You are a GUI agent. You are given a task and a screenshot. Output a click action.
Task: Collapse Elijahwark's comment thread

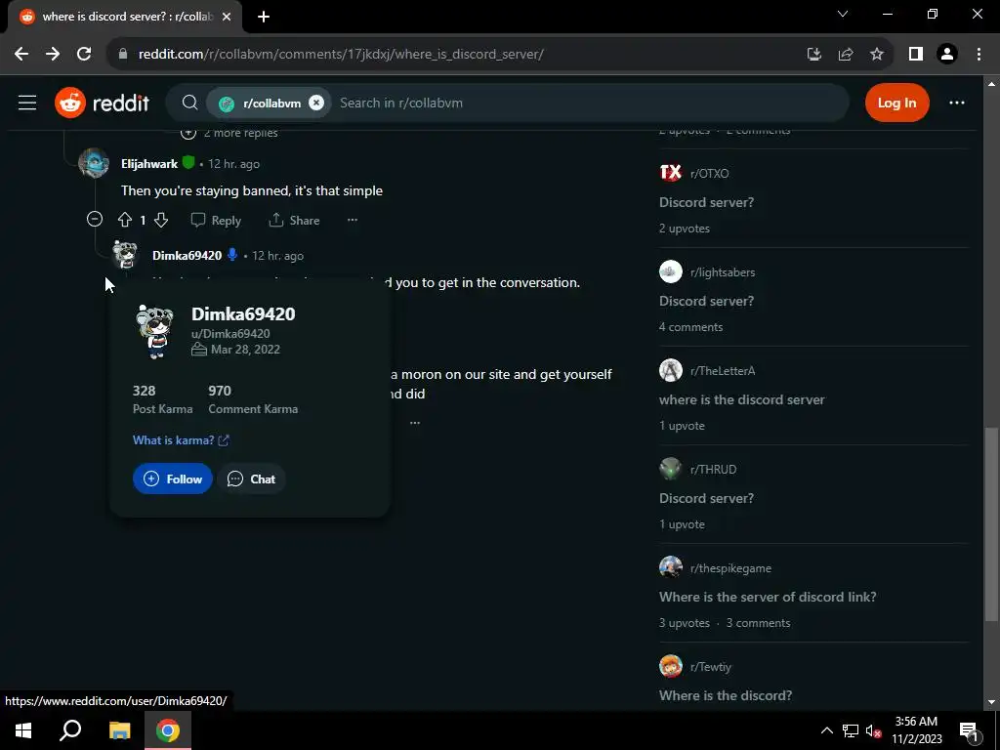coord(95,220)
